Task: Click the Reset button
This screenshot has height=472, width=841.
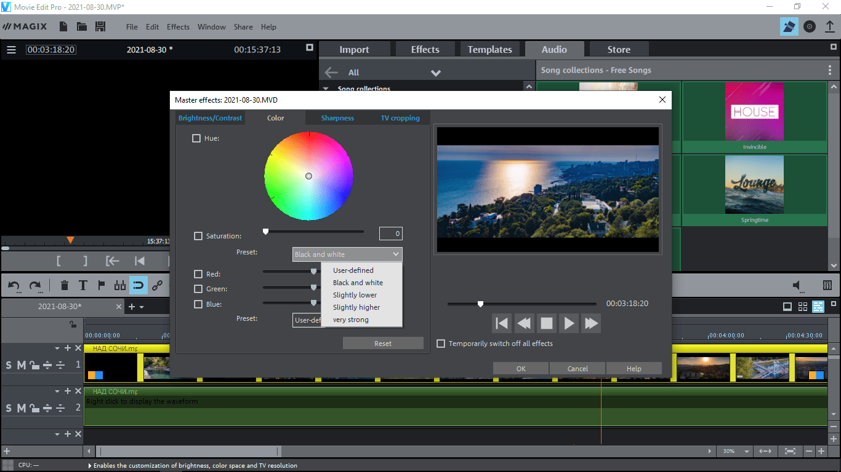Action: point(383,344)
